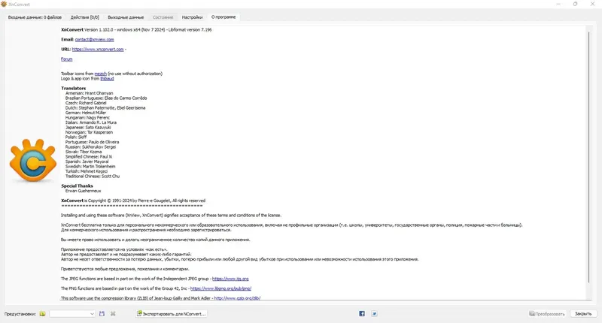Close the XnConvert window
This screenshot has width=602, height=323.
[592, 4]
